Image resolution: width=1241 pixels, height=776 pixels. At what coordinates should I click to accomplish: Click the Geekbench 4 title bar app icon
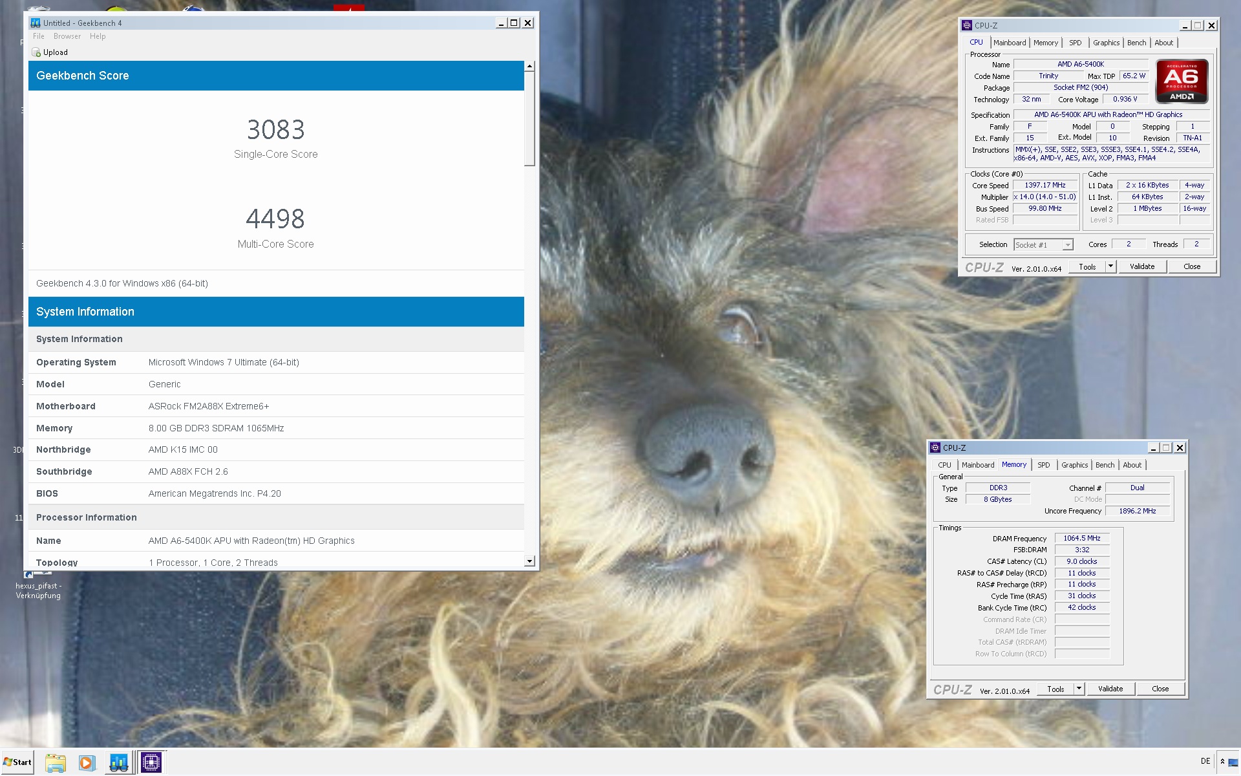click(36, 23)
